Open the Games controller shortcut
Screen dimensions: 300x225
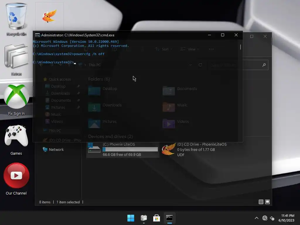click(16, 140)
